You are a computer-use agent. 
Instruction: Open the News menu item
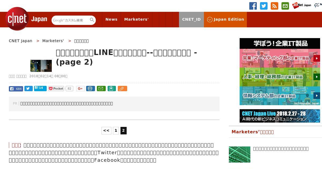point(111,19)
